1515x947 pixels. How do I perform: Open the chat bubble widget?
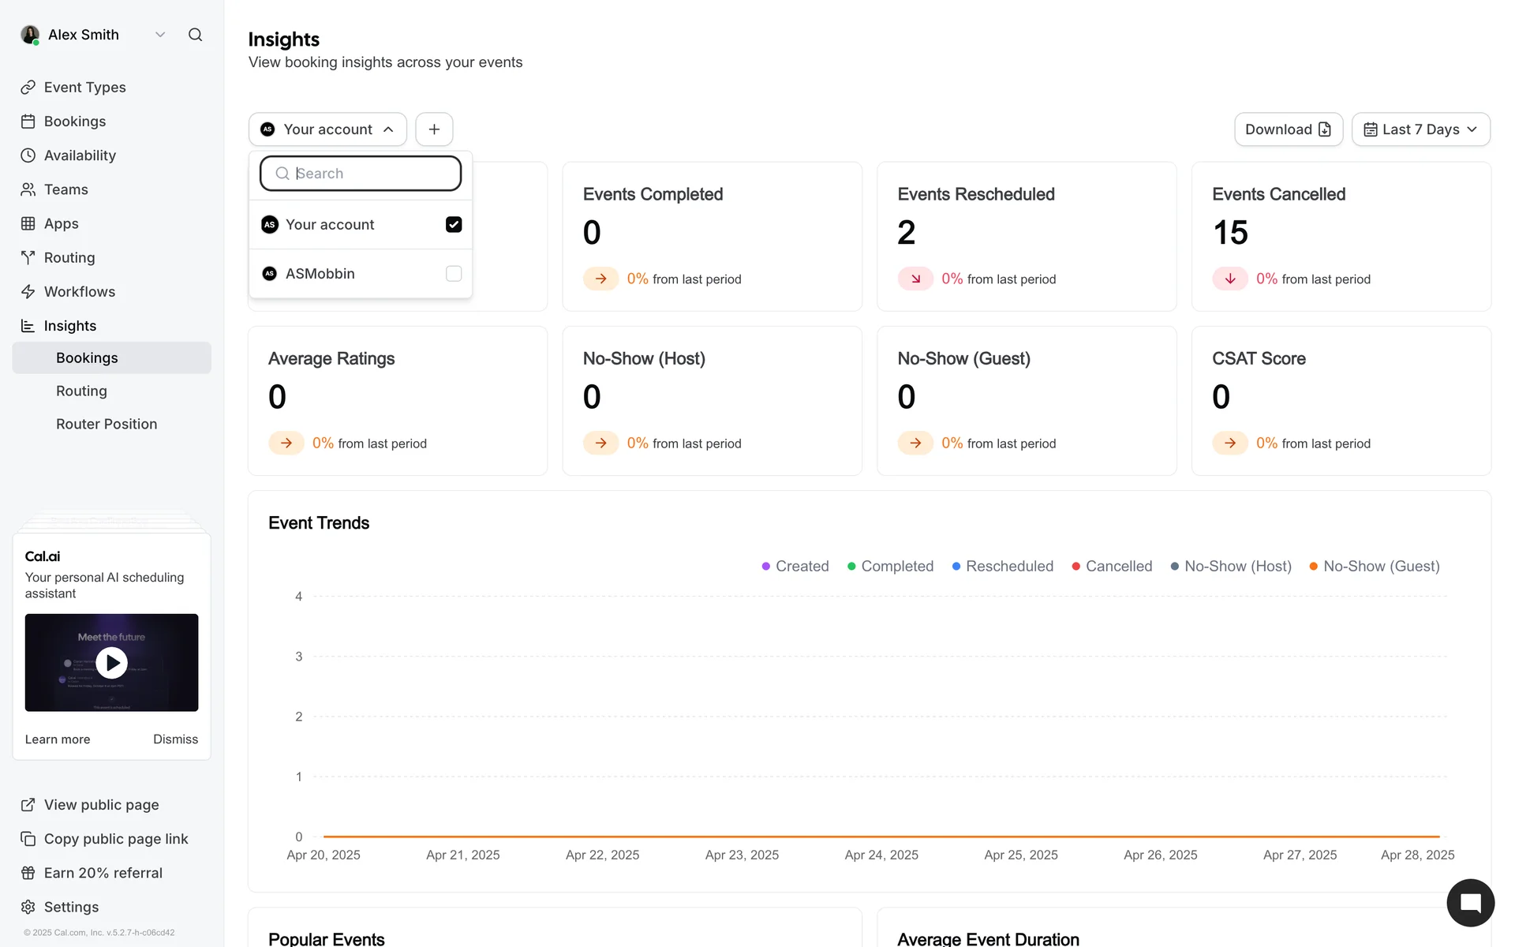tap(1470, 903)
